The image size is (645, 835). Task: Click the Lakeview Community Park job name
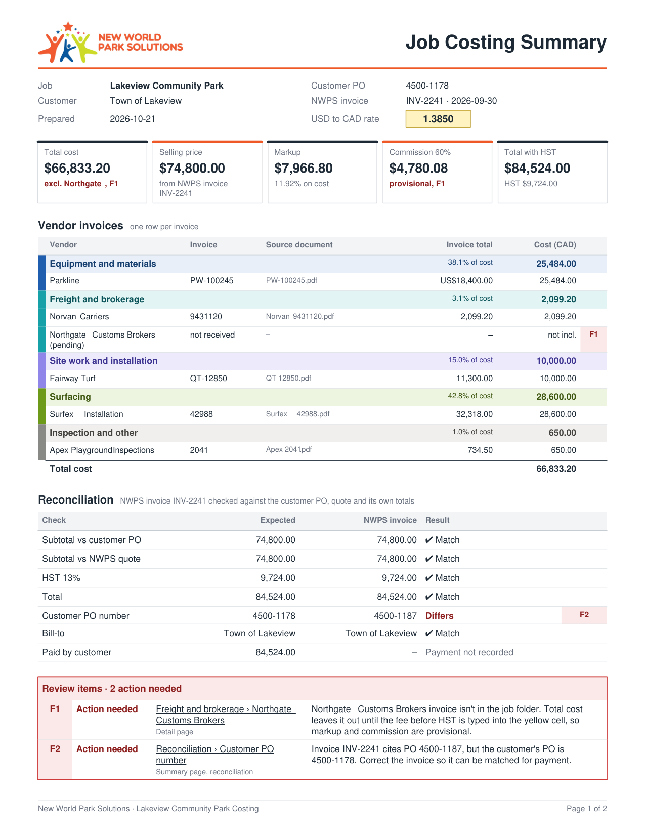tap(167, 86)
